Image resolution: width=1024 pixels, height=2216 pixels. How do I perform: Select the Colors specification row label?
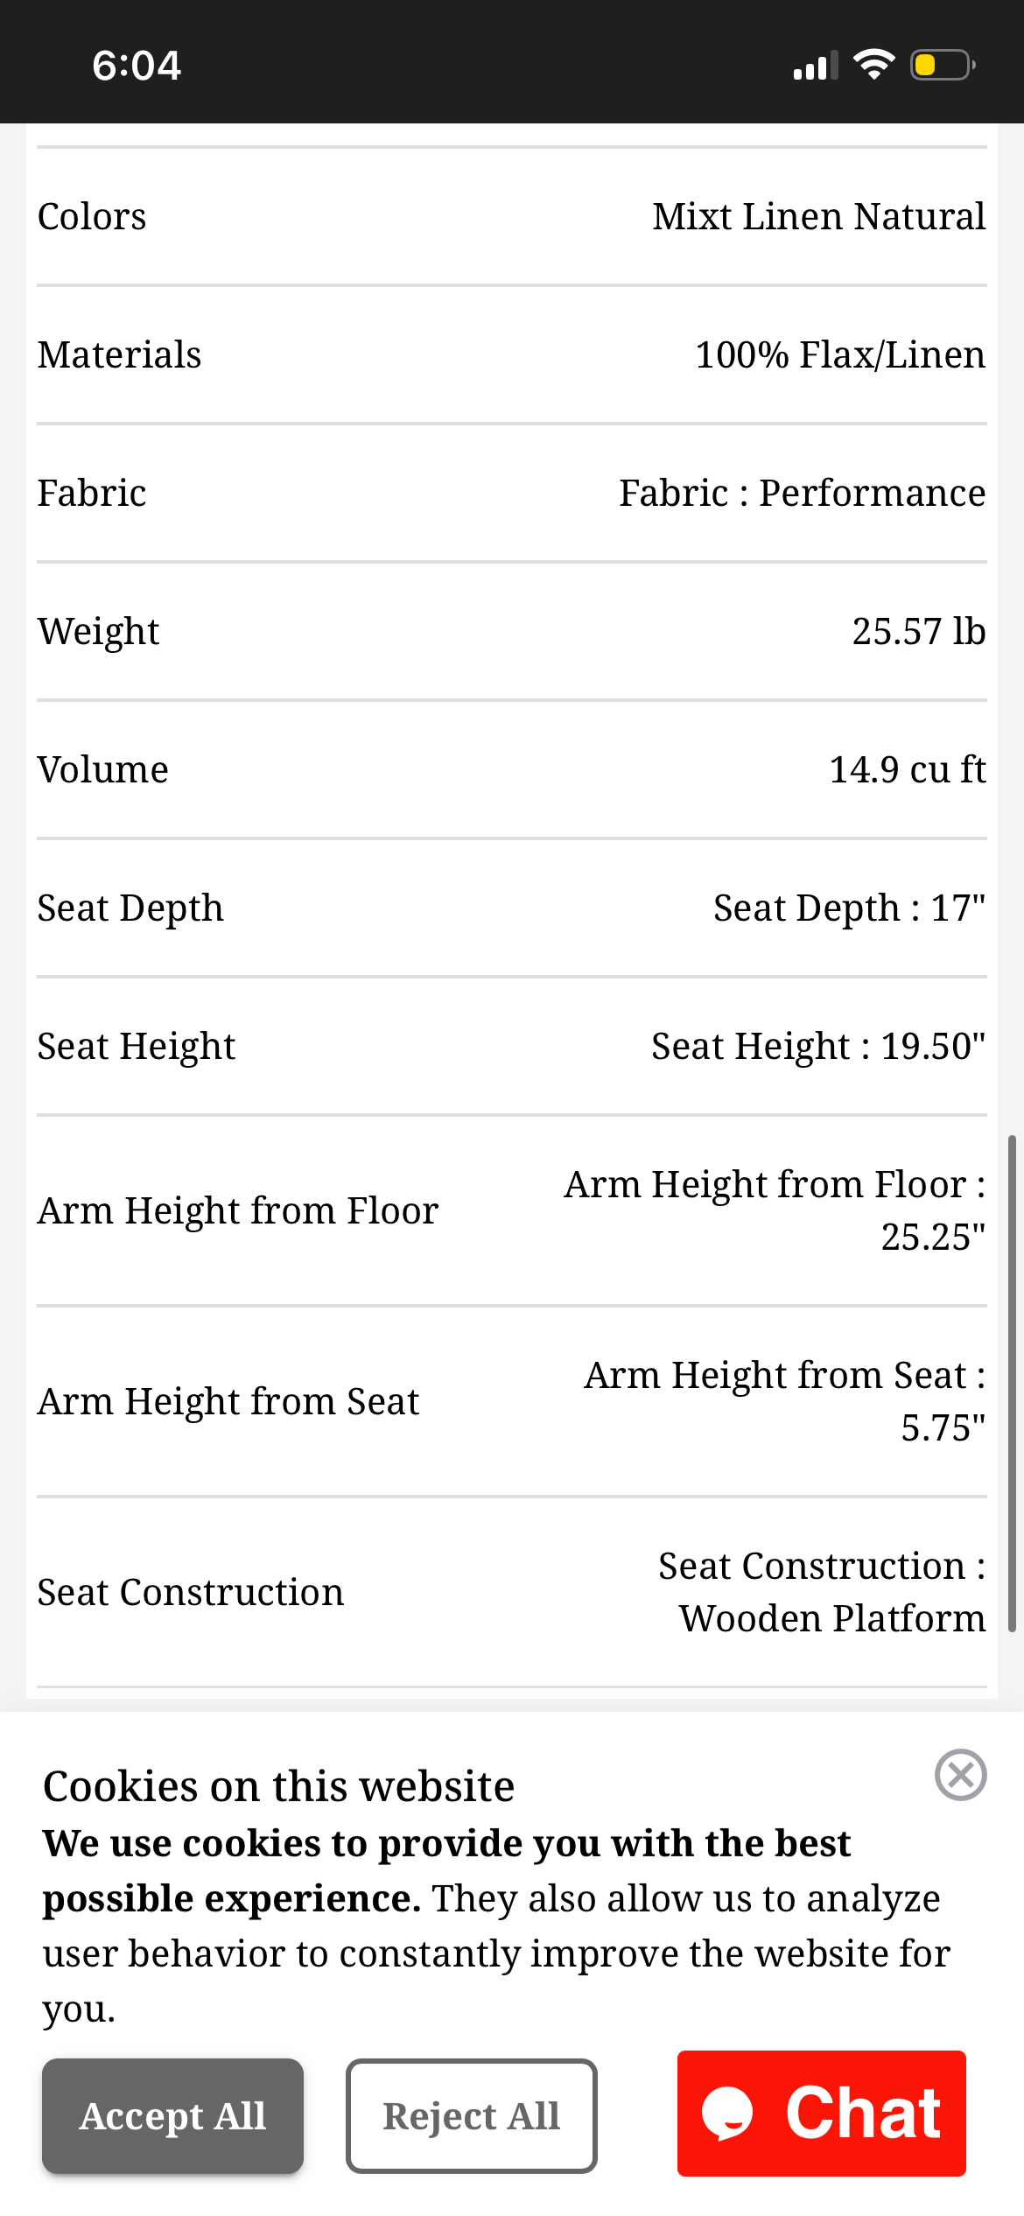[x=92, y=217]
